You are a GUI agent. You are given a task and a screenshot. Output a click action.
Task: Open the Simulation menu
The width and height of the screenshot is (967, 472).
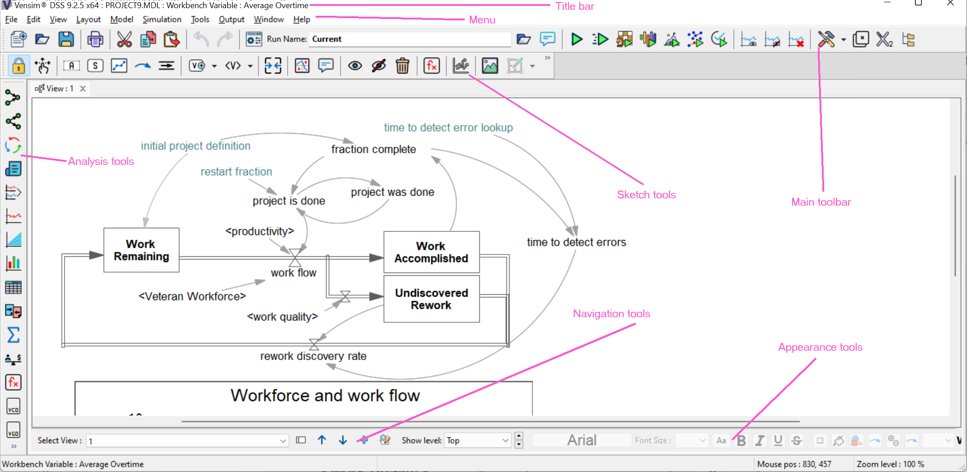click(x=161, y=19)
